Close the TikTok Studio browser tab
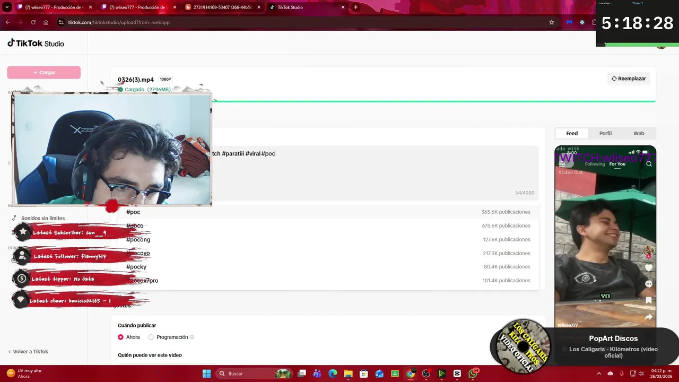The width and height of the screenshot is (679, 382). (343, 7)
